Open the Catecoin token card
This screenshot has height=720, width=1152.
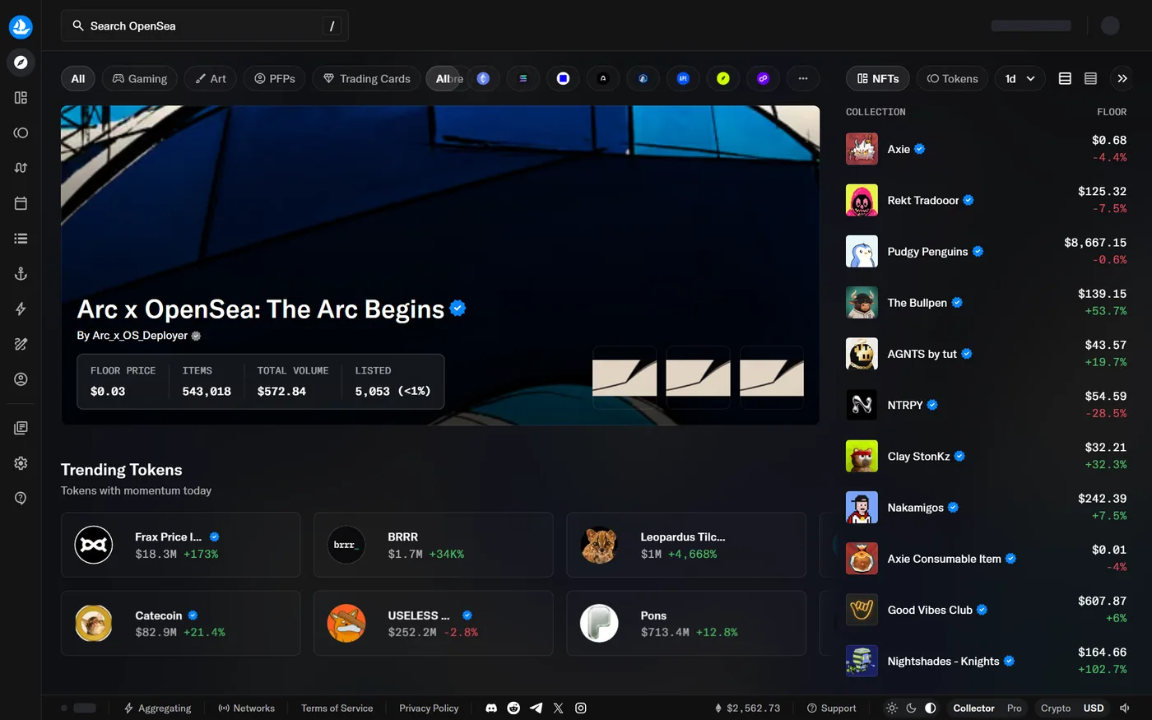[181, 623]
